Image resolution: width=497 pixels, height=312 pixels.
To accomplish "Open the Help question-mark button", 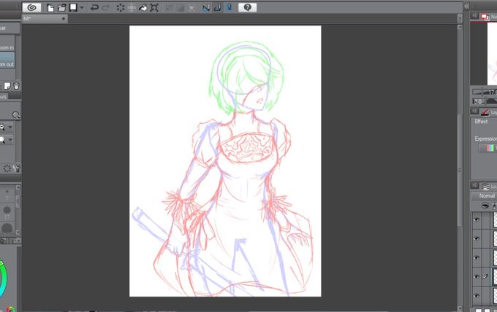I will point(247,7).
